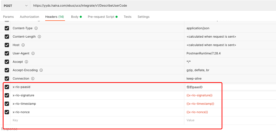The width and height of the screenshot is (276, 136).
Task: Open the User-Agent info icon
Action: [x=33, y=53]
